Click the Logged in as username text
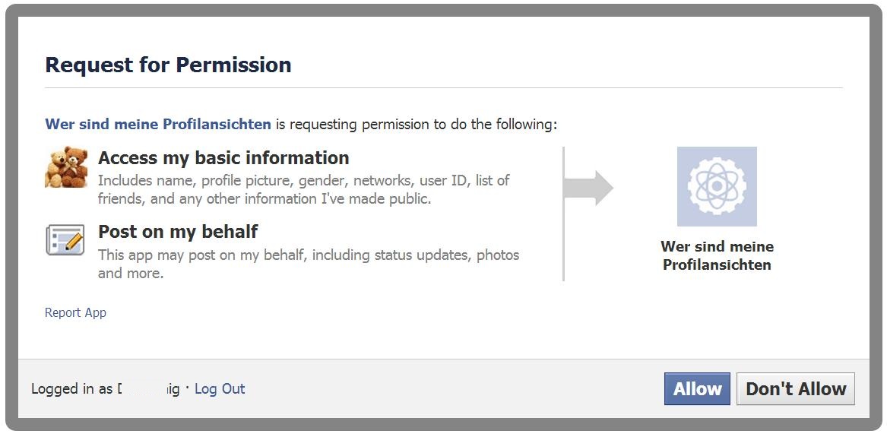This screenshot has width=887, height=437. pyautogui.click(x=105, y=389)
